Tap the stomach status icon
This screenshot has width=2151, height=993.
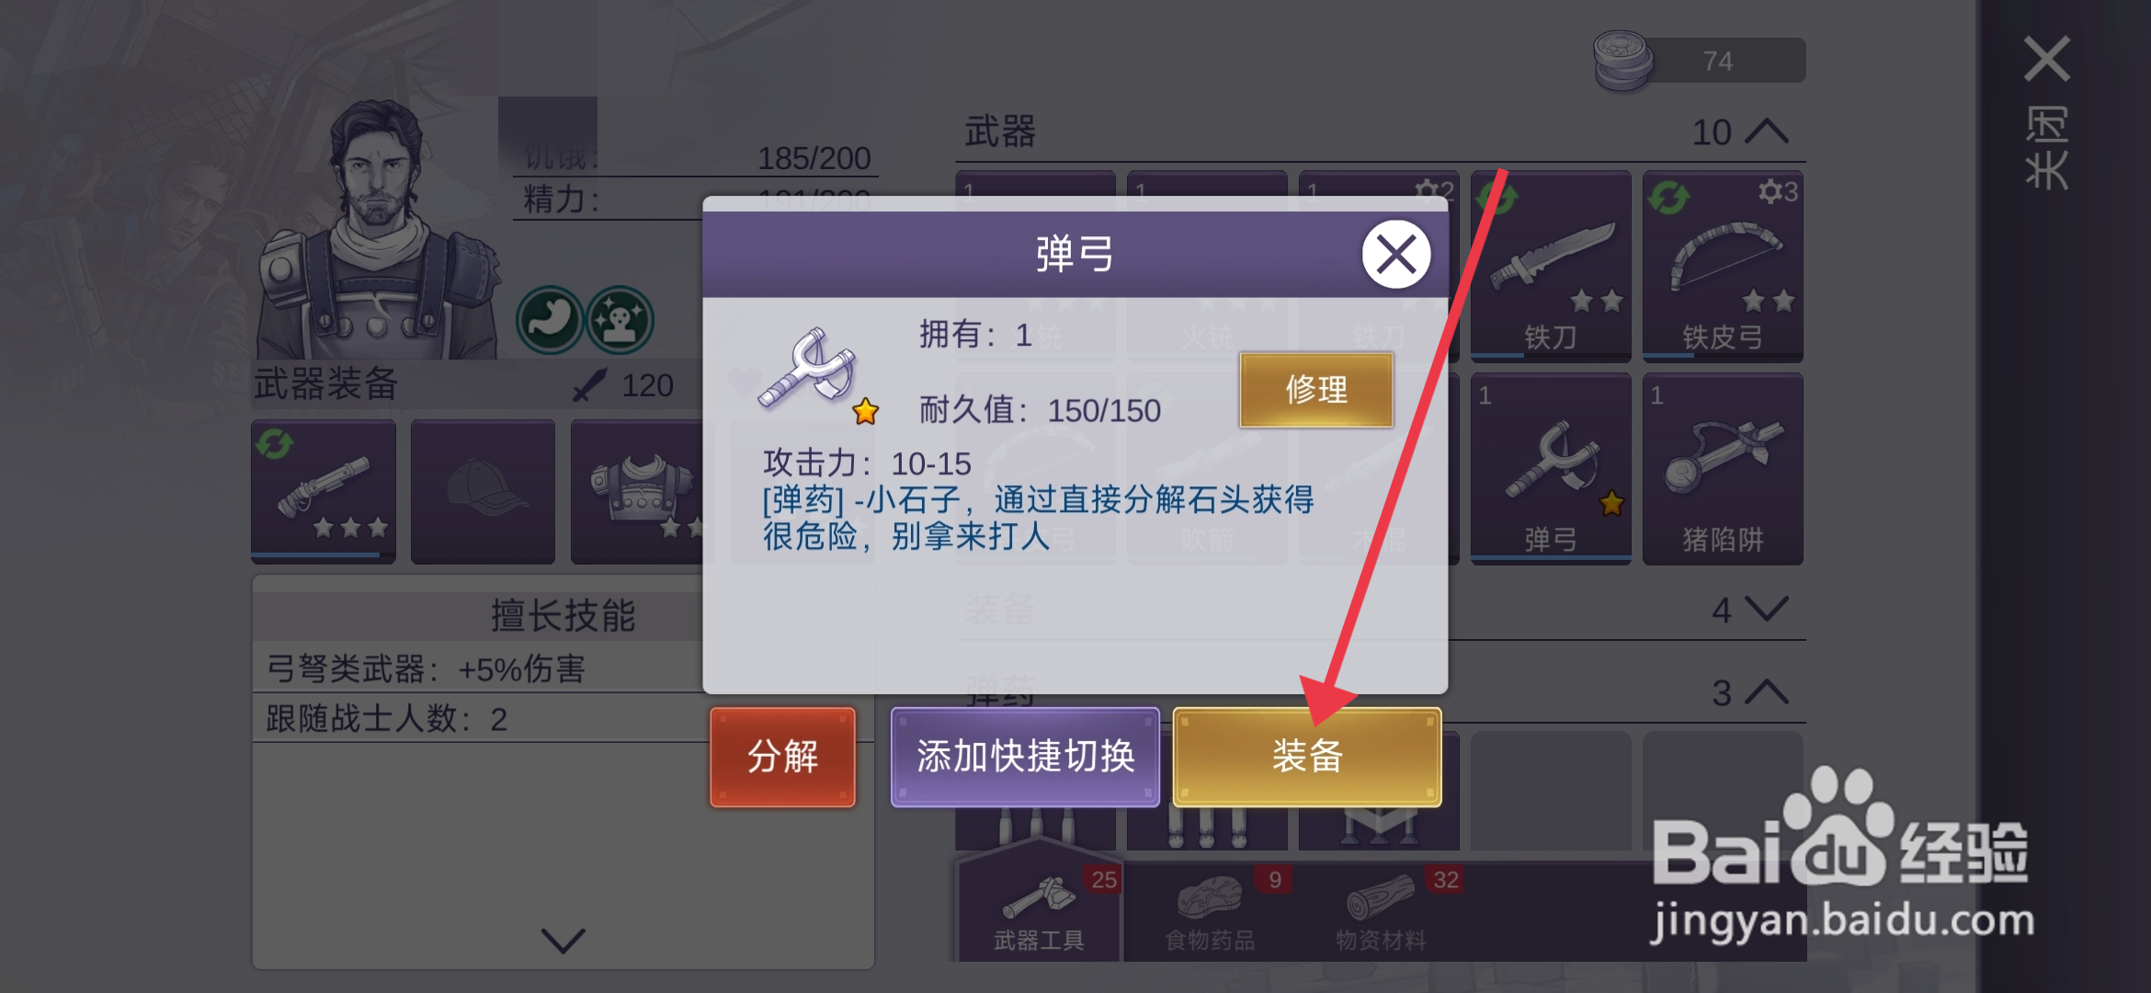pyautogui.click(x=550, y=320)
